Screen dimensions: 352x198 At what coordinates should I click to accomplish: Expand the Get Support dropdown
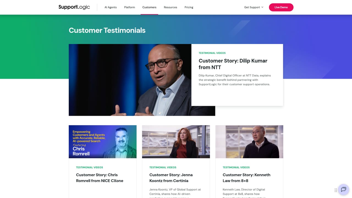coord(254,7)
